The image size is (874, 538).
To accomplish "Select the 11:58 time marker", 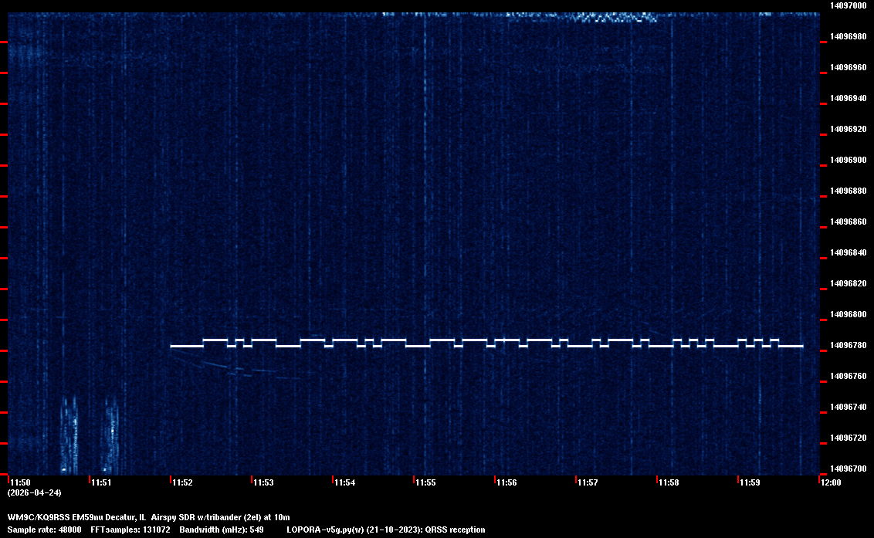I will (669, 482).
